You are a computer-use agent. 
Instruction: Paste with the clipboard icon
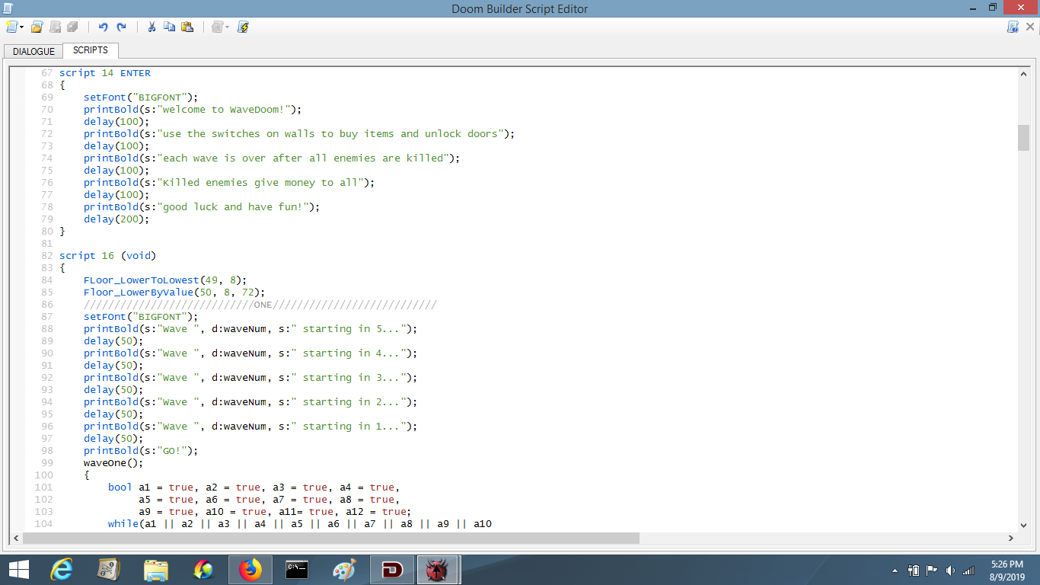pos(187,27)
